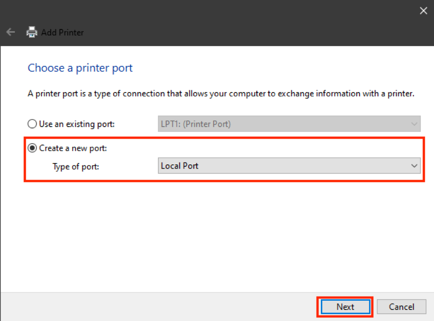Viewport: 434px width, 321px height.
Task: Open the LPT1: (Printer Port) combo box
Action: [x=289, y=124]
